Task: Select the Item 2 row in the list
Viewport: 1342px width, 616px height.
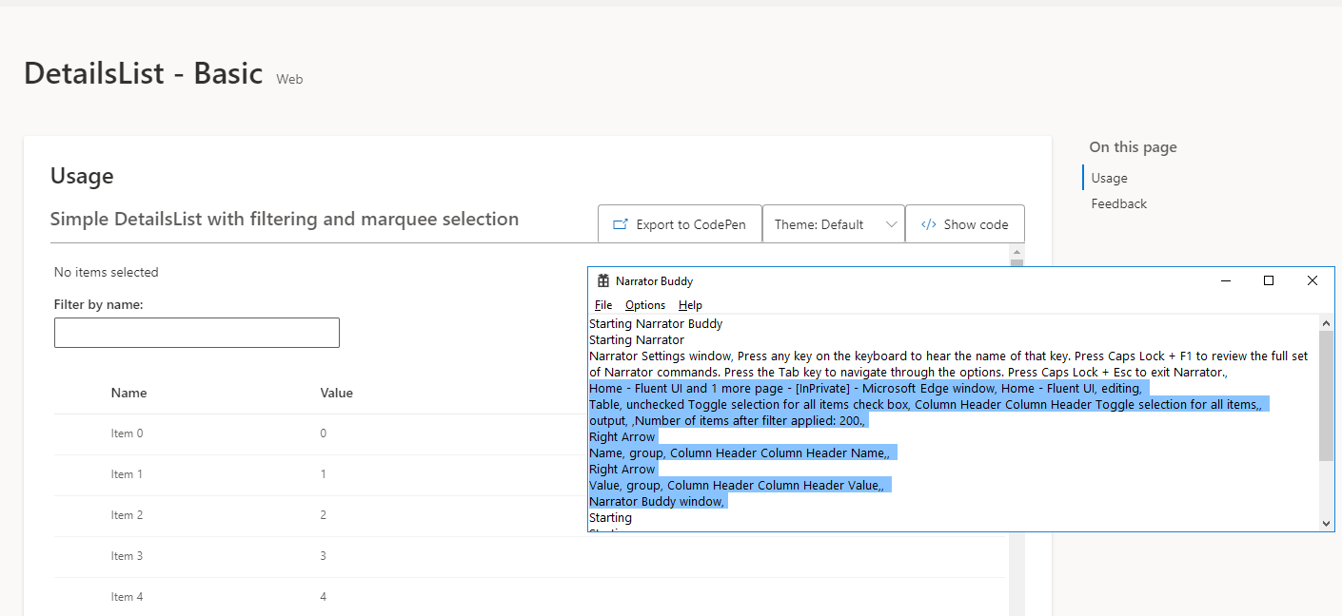Action: tap(128, 514)
